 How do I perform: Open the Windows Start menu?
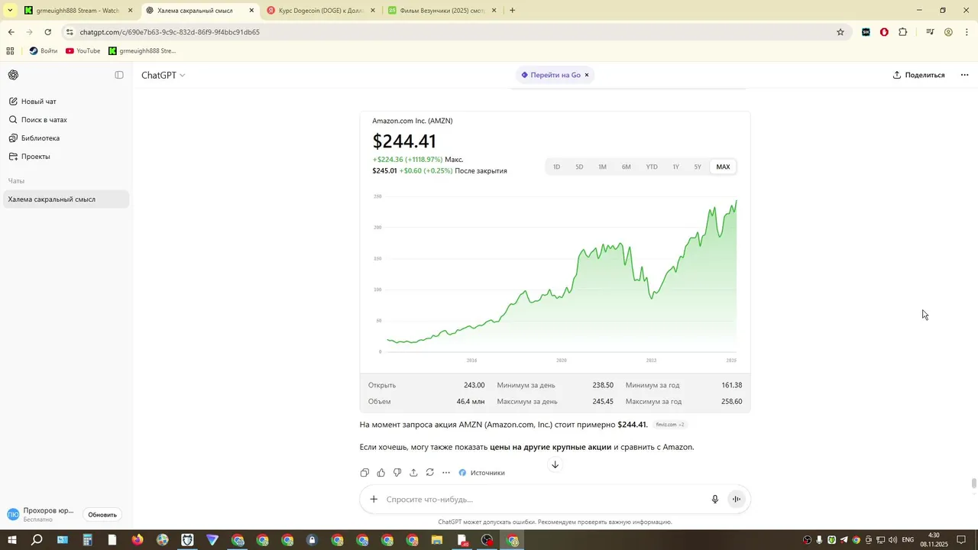pos(11,540)
